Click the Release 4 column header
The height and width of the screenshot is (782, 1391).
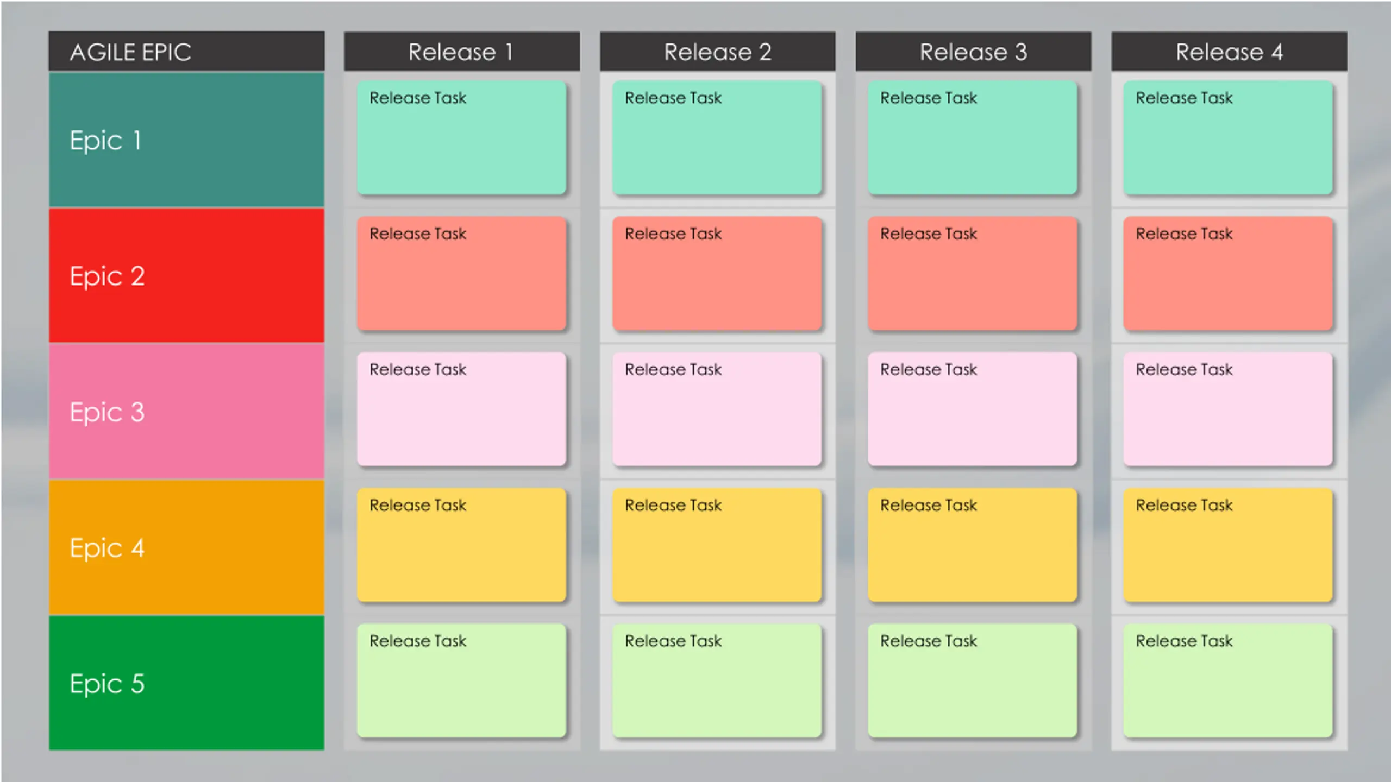1229,52
